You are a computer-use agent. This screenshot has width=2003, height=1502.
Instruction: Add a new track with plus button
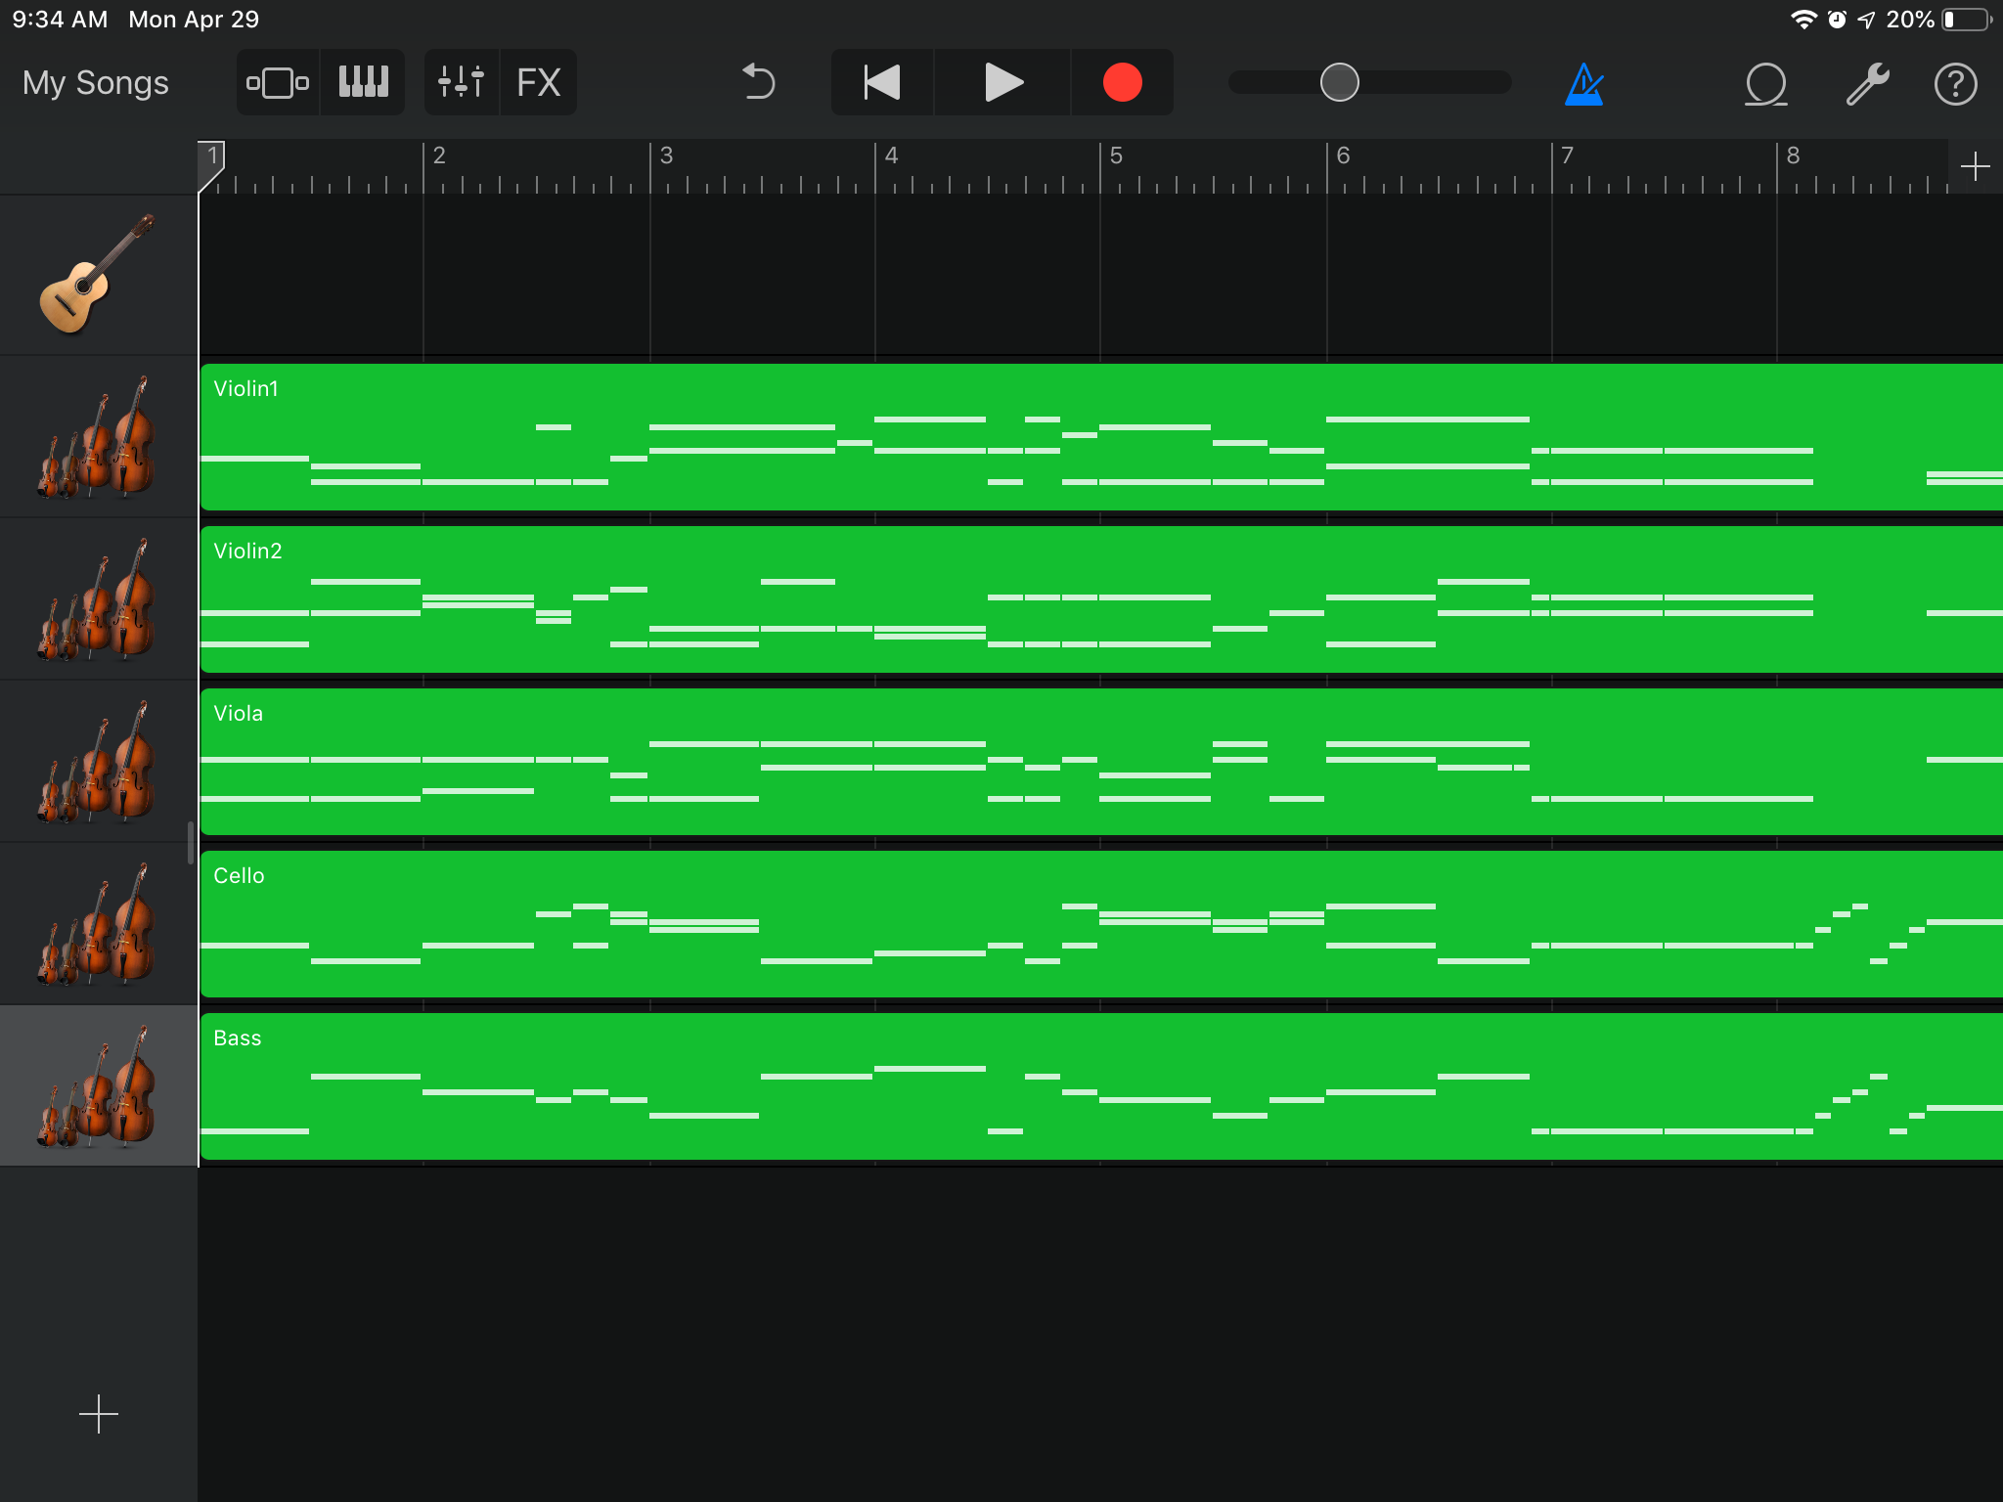click(x=98, y=1414)
